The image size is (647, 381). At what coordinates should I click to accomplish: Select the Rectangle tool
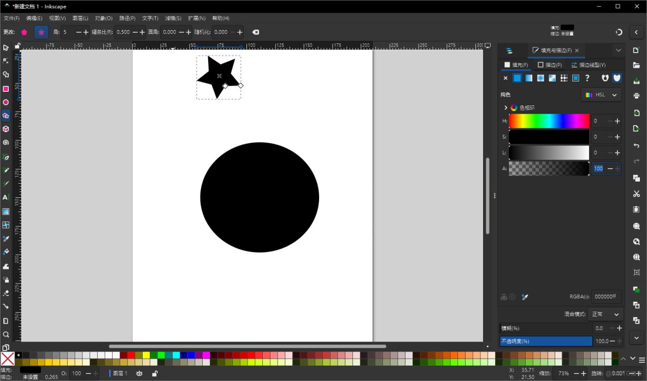7,88
